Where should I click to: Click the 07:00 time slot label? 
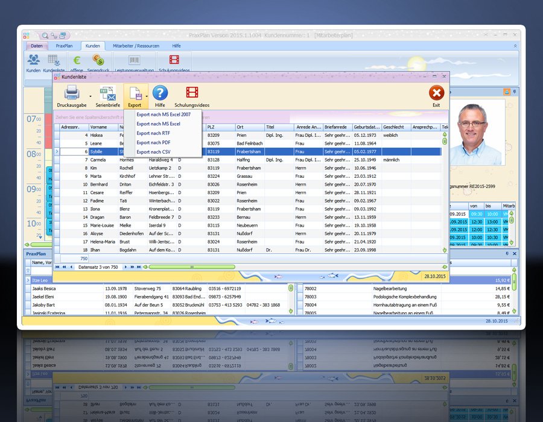tap(34, 119)
